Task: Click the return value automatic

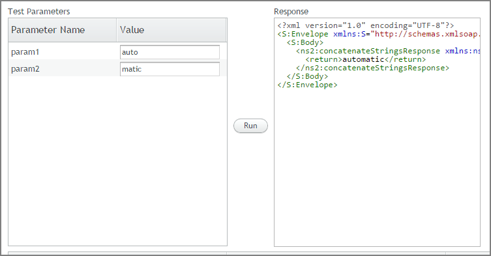Action: (363, 59)
